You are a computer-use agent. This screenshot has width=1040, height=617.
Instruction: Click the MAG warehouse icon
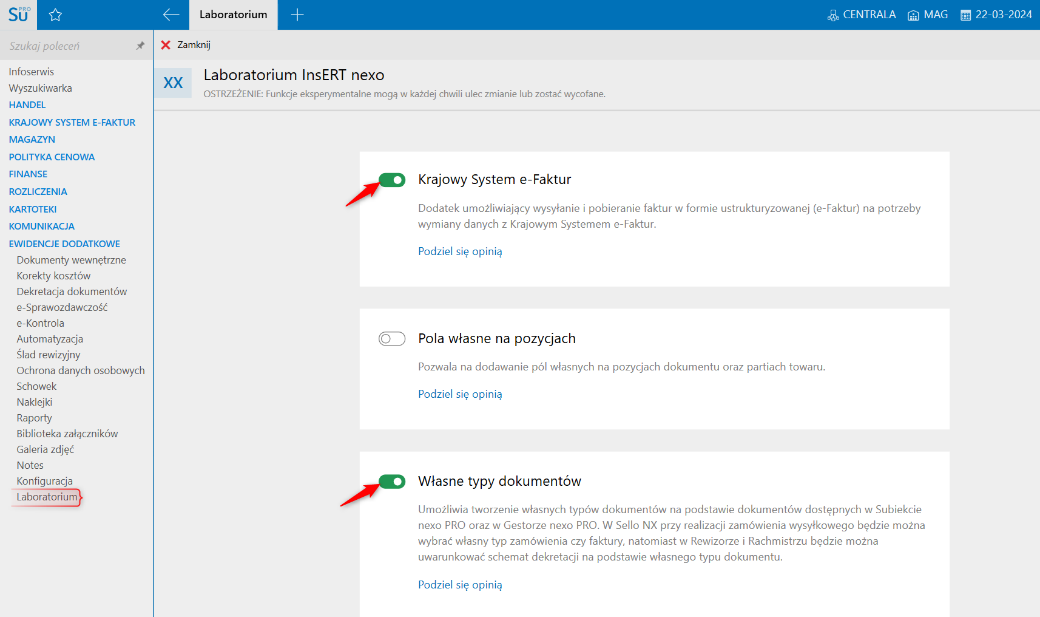(913, 15)
